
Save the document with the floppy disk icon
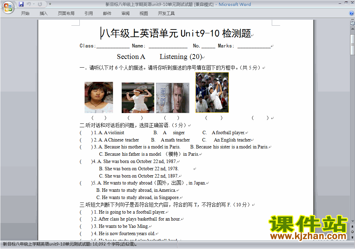[21, 4]
